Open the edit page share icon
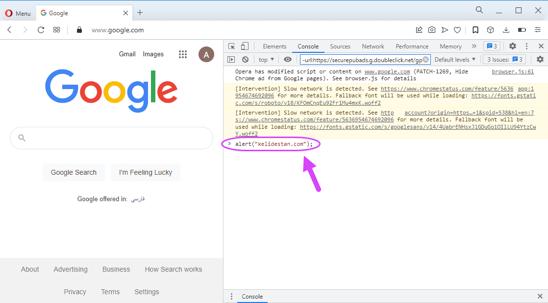548x303 pixels. pyautogui.click(x=419, y=30)
